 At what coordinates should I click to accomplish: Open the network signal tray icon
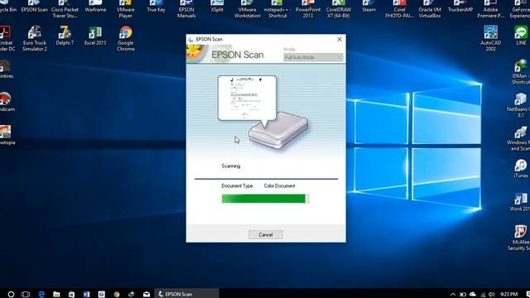[483, 295]
